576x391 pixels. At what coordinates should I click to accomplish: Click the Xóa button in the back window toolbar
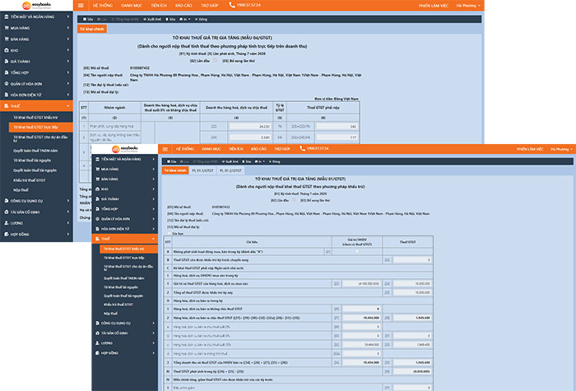pyautogui.click(x=170, y=19)
